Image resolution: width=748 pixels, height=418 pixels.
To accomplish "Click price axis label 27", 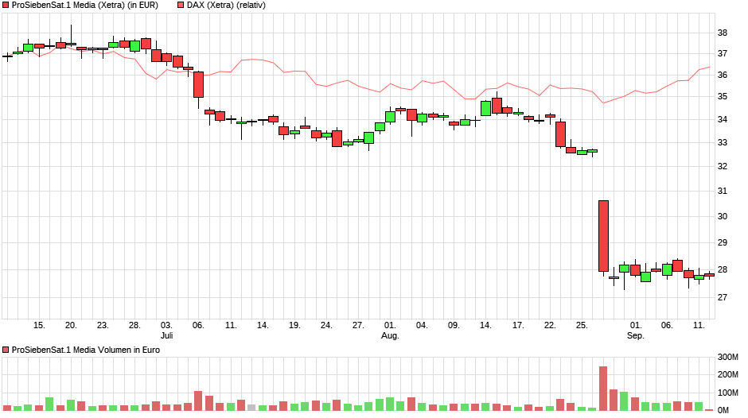I will click(x=723, y=297).
